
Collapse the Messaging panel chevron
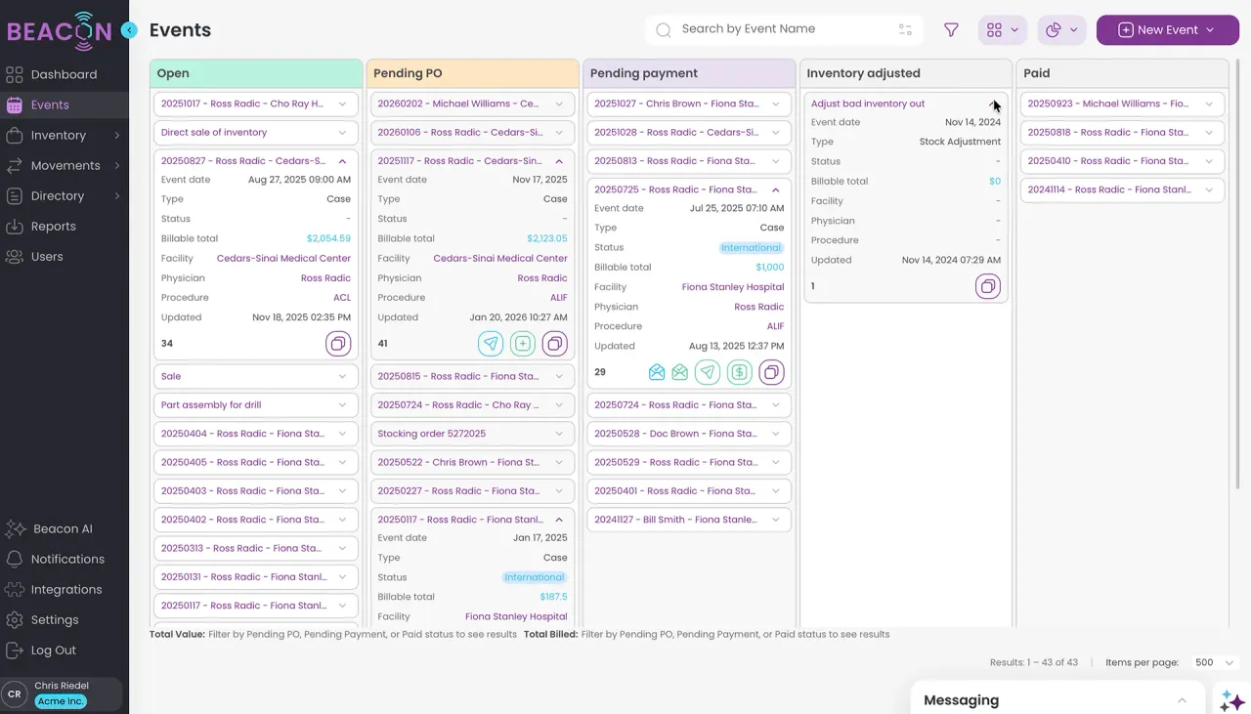pyautogui.click(x=1182, y=699)
